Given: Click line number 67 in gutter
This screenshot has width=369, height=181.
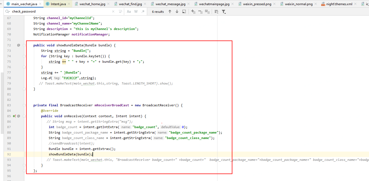Looking at the screenshot, I should (9, 18).
